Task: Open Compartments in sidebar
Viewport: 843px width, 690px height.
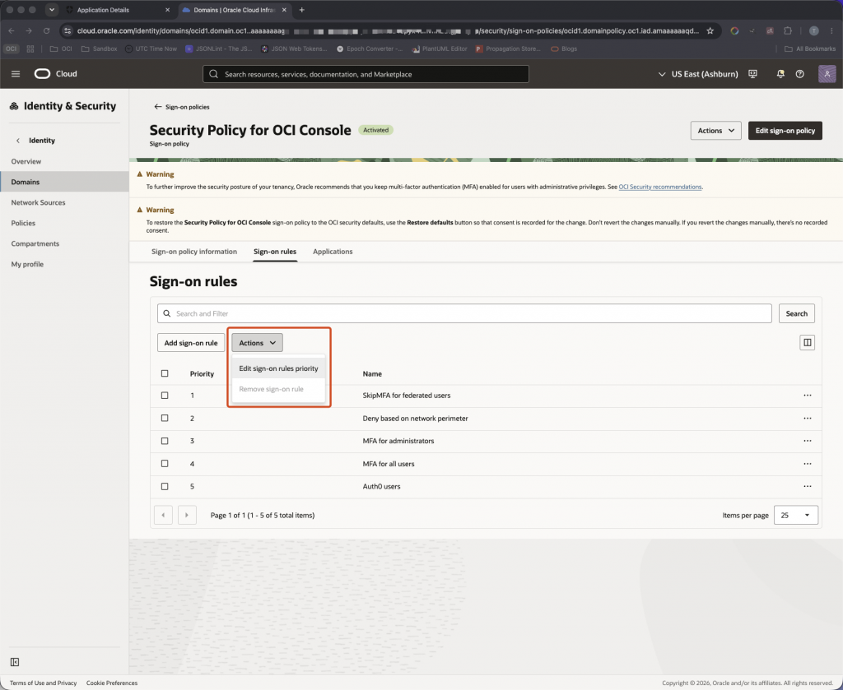Action: pos(35,243)
